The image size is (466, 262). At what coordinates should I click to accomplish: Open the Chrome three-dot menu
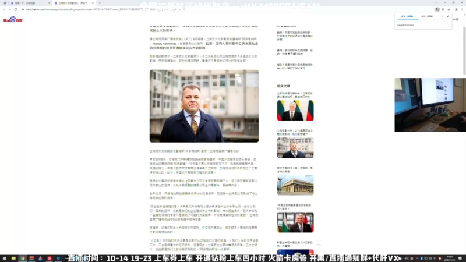tap(462, 9)
